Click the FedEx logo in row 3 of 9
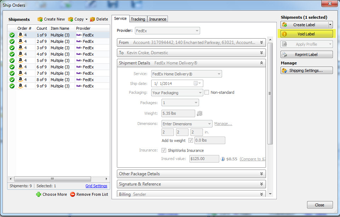This screenshot has width=340, height=217. 79,48
